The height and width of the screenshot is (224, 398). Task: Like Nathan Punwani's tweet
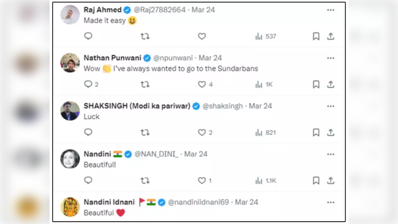pyautogui.click(x=205, y=84)
